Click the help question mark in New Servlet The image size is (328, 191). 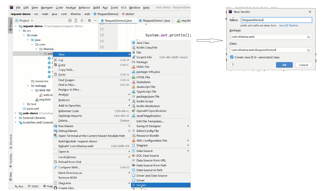[x=233, y=65]
